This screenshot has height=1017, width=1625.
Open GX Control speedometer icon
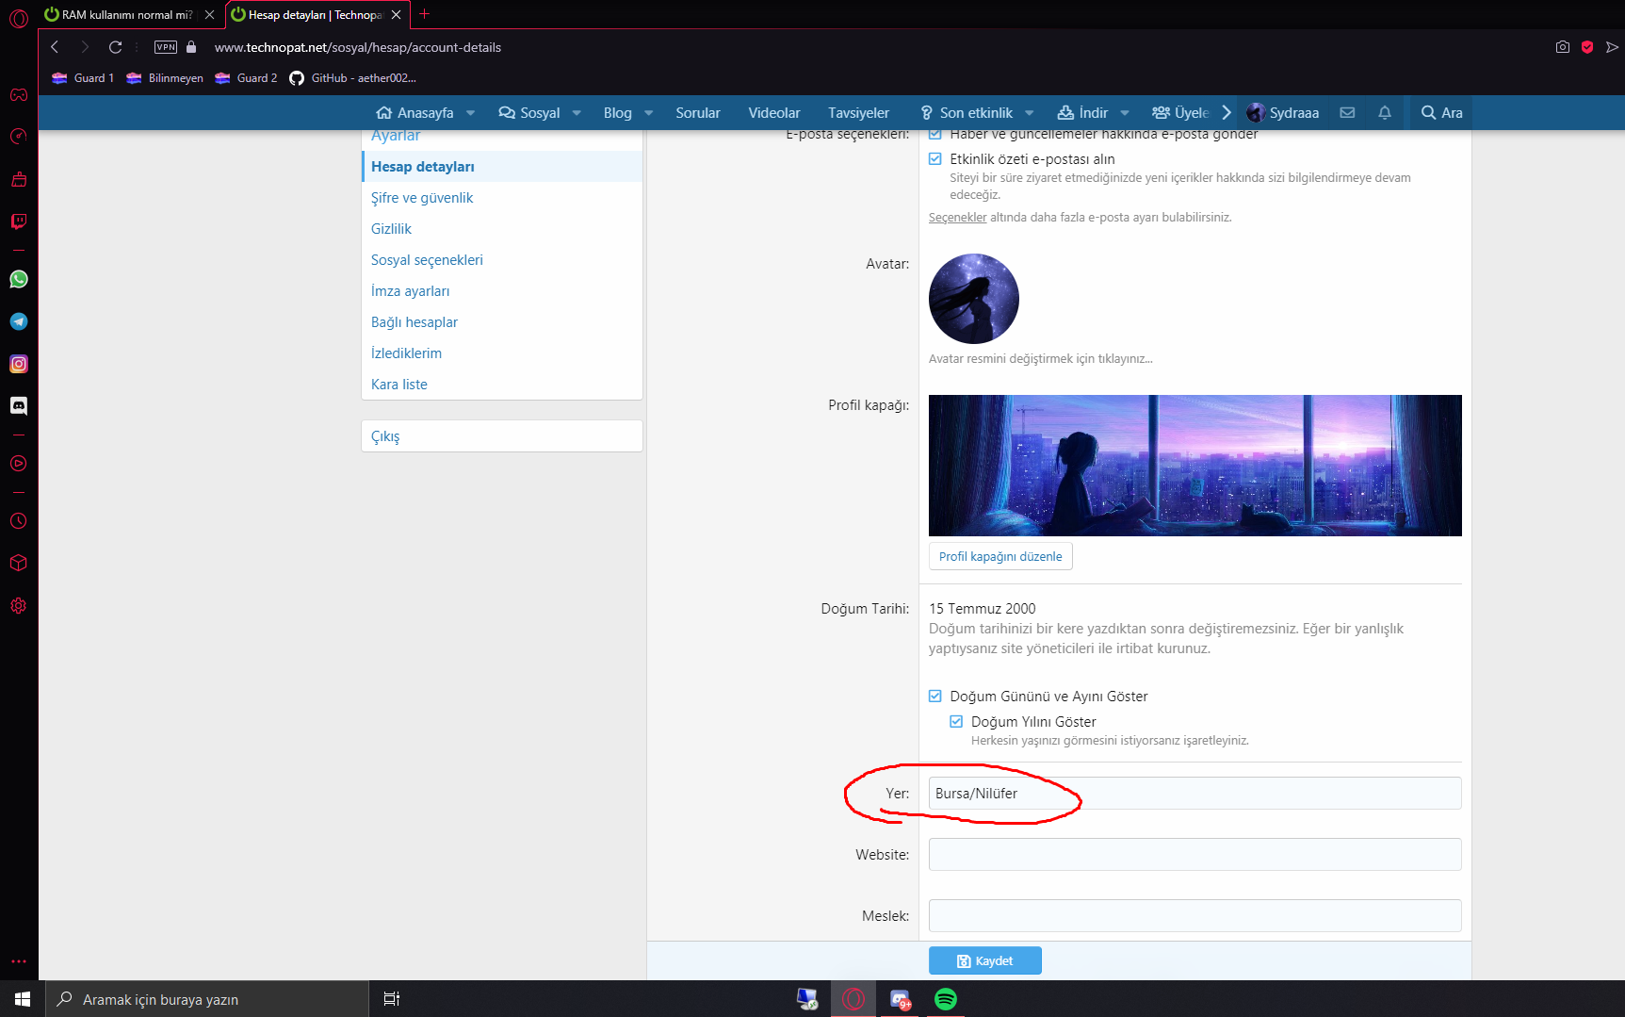(19, 137)
